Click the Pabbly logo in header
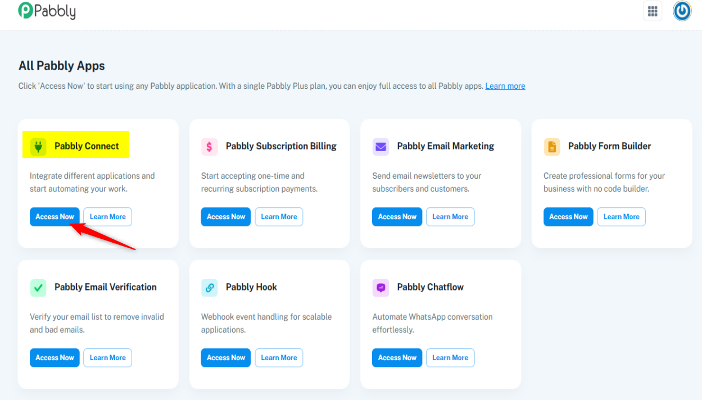This screenshot has height=400, width=702. (47, 11)
